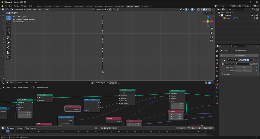Screen dimensions: 260x139
Task: Open the Global orientation dropdown
Action: click(98, 9)
